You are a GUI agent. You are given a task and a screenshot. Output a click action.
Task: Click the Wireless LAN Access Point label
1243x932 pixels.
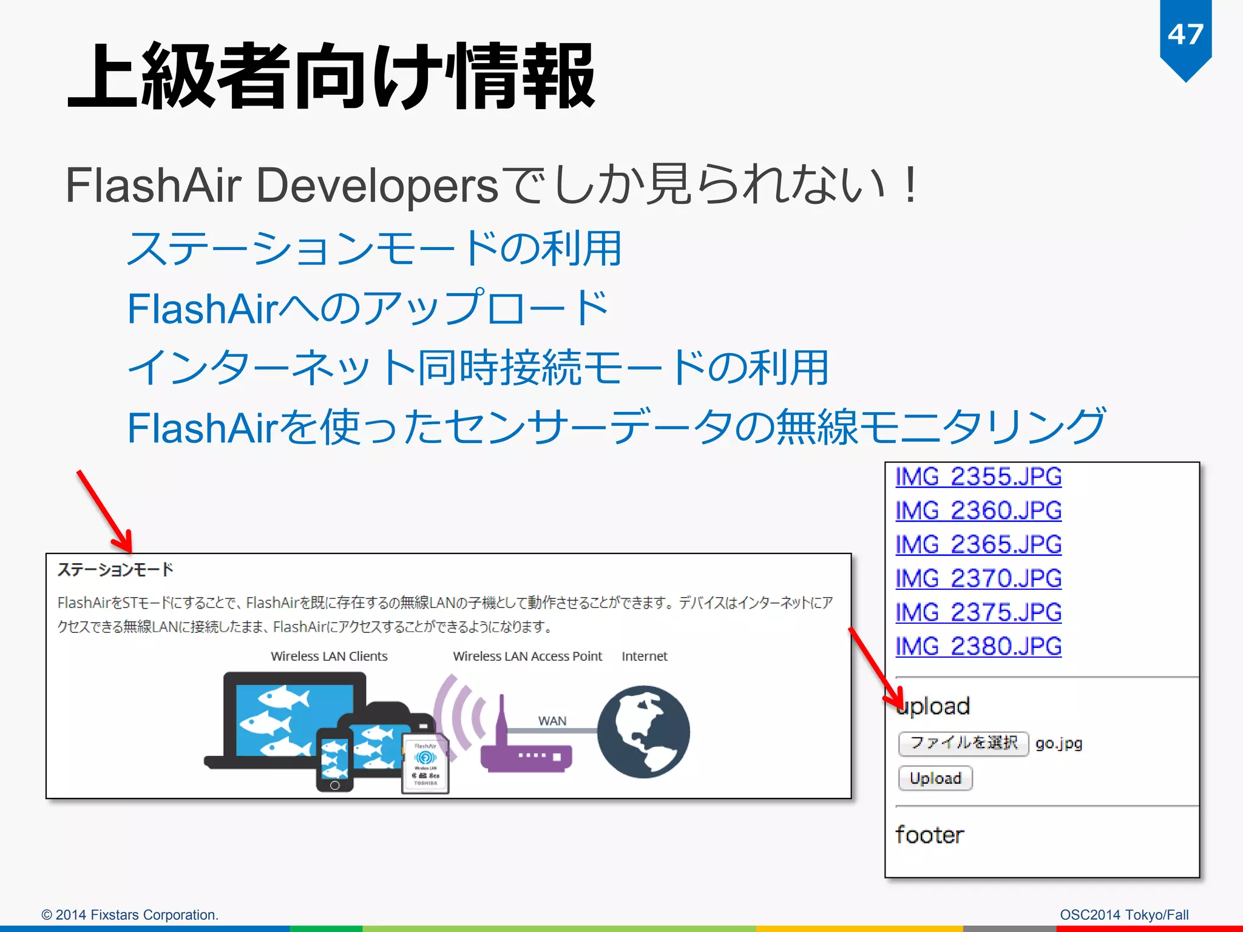[x=527, y=656]
